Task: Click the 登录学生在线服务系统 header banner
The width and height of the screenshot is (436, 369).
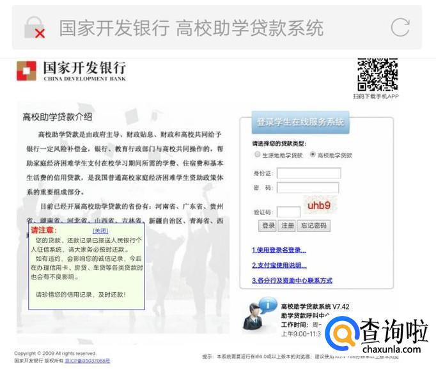Action: (x=300, y=122)
